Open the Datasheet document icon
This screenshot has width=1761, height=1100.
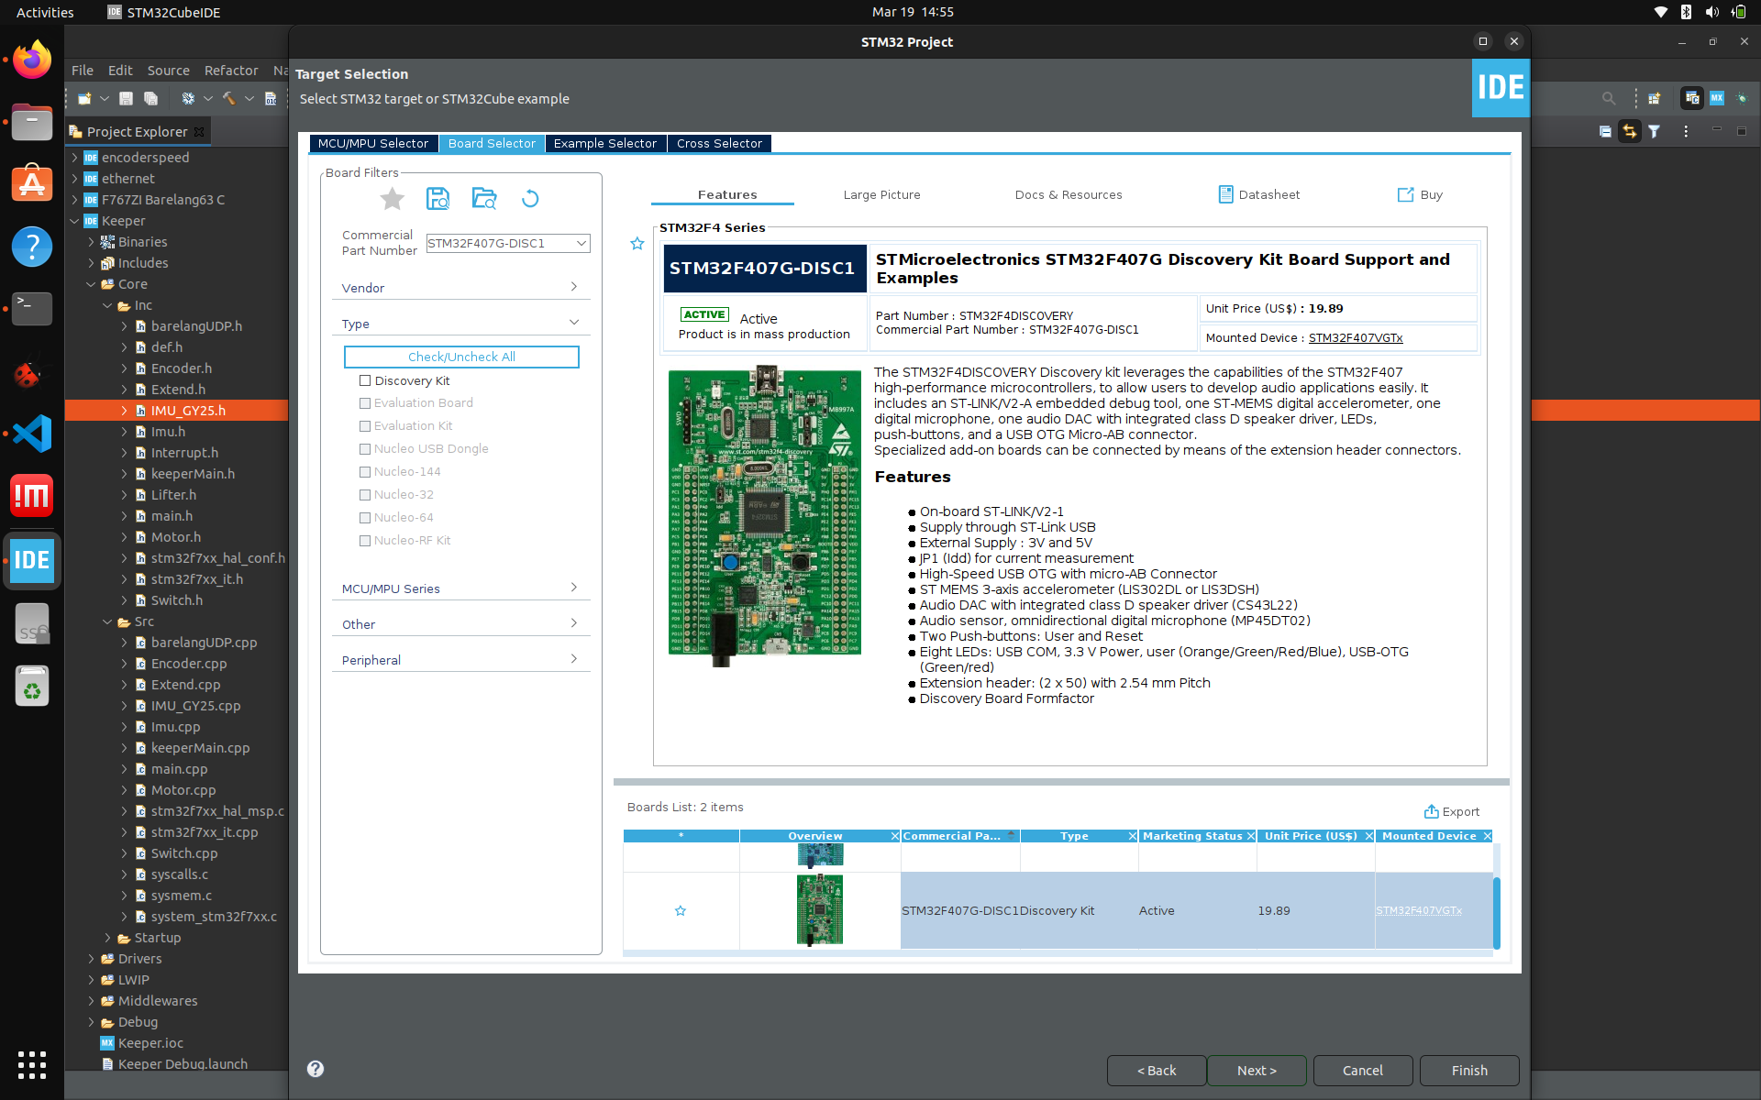[1225, 194]
